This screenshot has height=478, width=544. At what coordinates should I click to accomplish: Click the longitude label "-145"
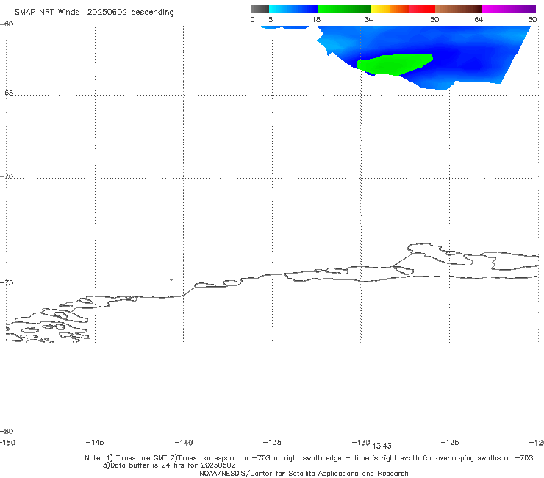pos(95,443)
